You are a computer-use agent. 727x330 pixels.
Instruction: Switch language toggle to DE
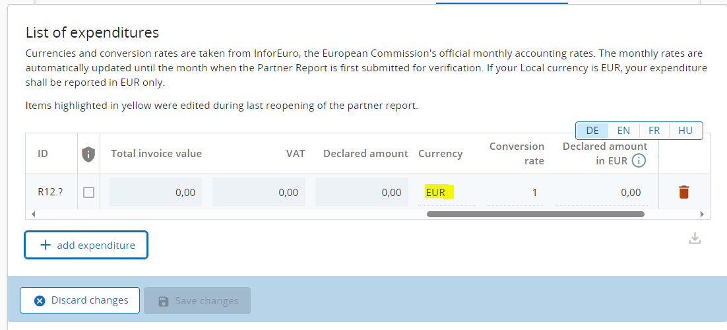pyautogui.click(x=592, y=131)
